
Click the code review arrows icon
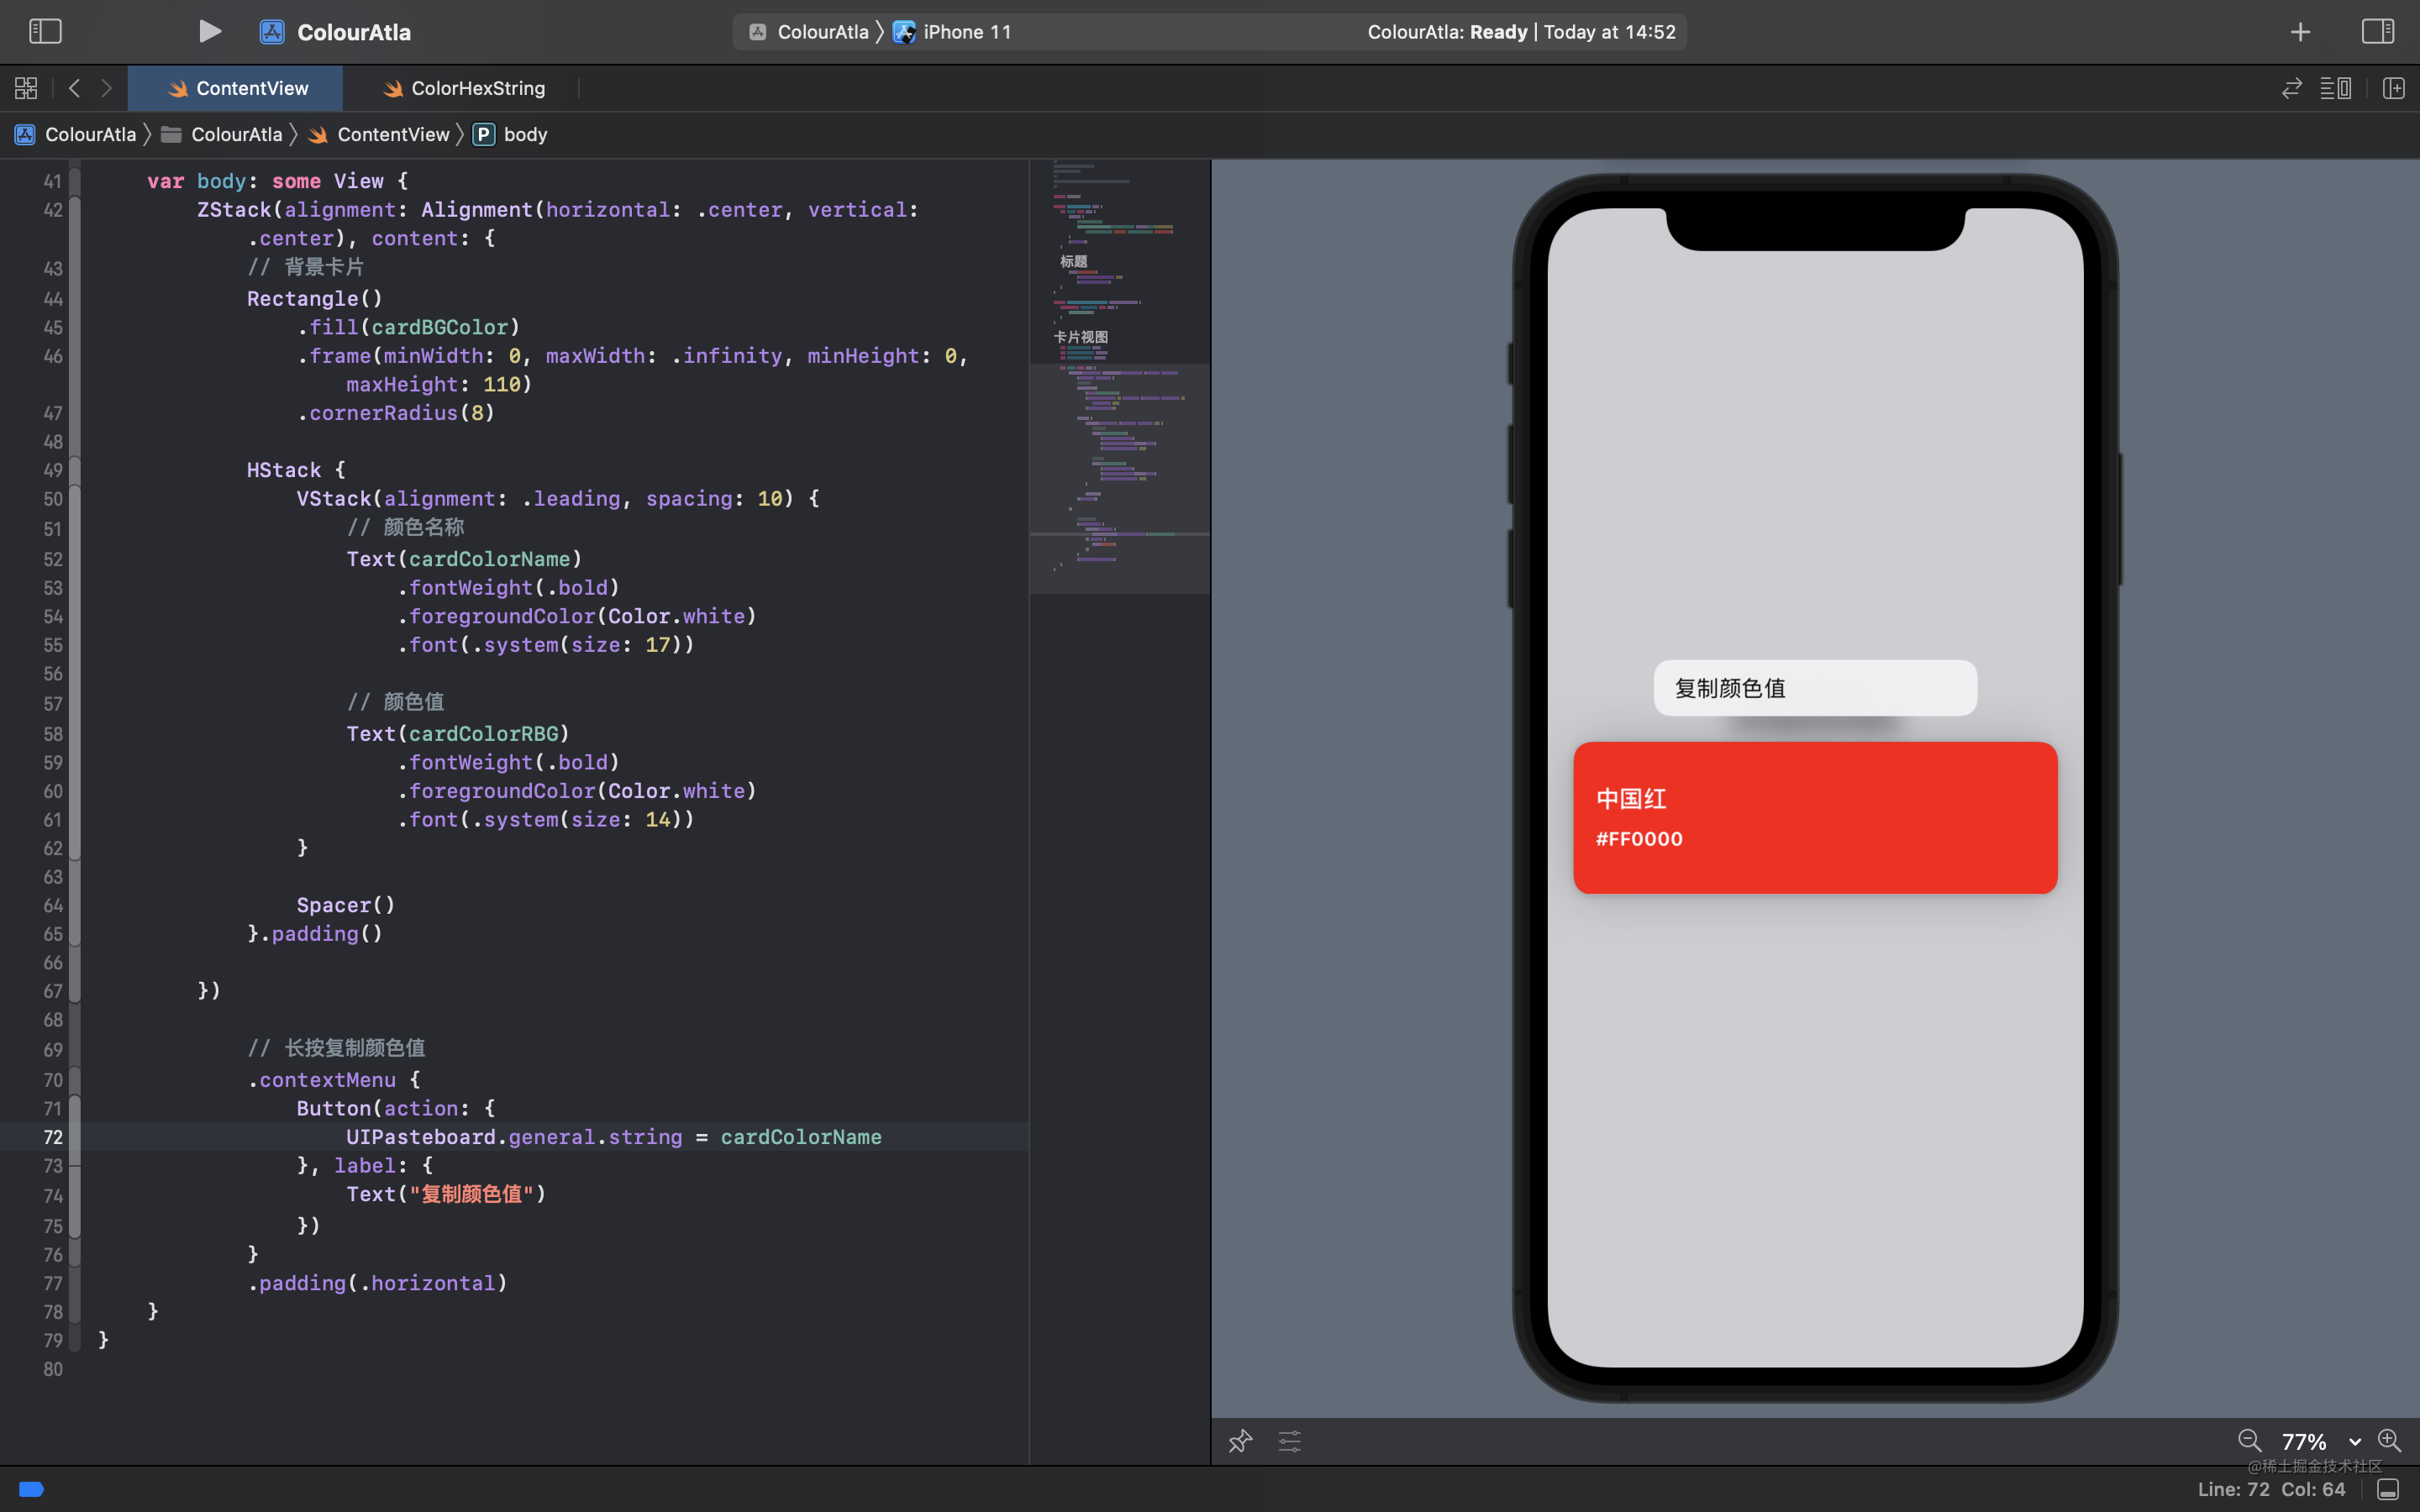point(2291,88)
